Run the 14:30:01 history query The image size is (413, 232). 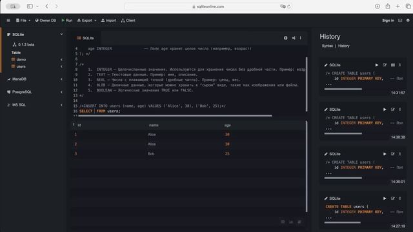(x=385, y=154)
